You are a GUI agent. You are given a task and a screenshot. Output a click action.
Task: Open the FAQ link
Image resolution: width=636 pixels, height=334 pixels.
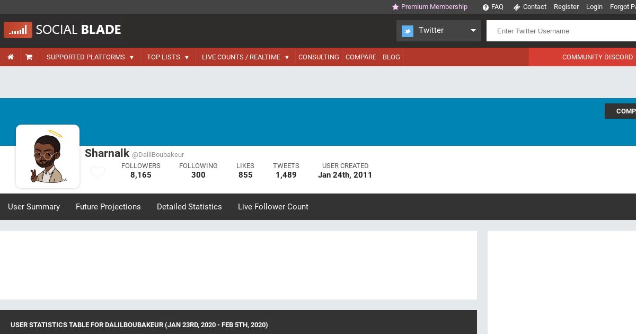(x=497, y=7)
